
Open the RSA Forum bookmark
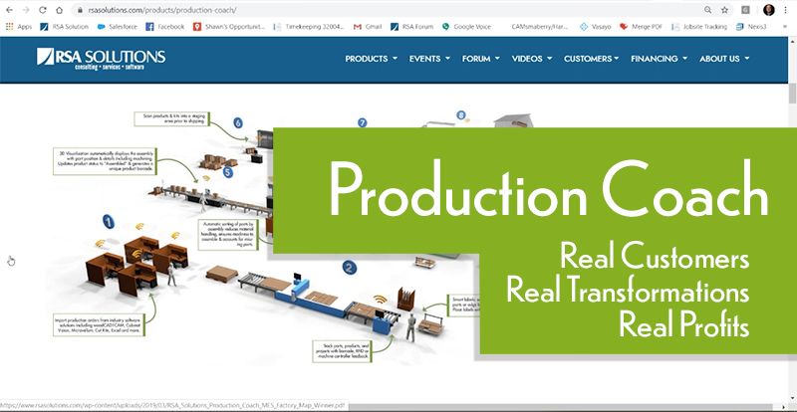411,27
